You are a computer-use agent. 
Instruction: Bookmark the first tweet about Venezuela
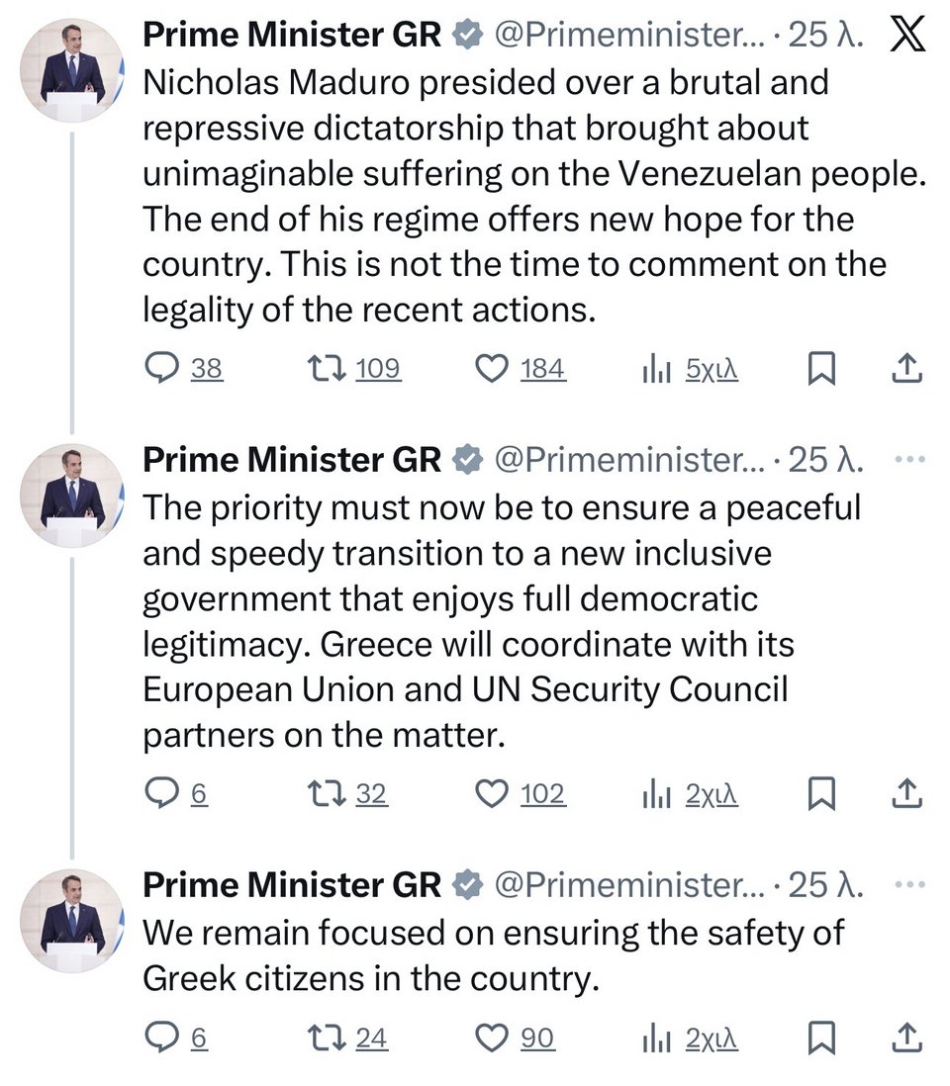(x=821, y=369)
